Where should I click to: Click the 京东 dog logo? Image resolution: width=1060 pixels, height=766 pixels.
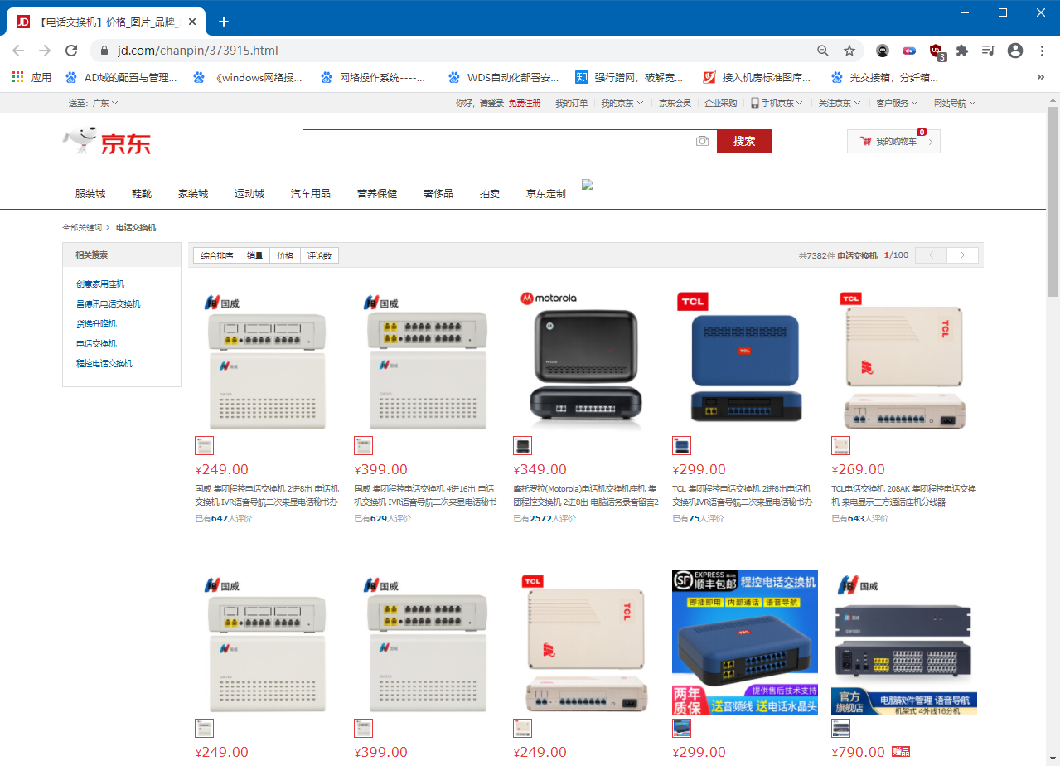click(107, 142)
